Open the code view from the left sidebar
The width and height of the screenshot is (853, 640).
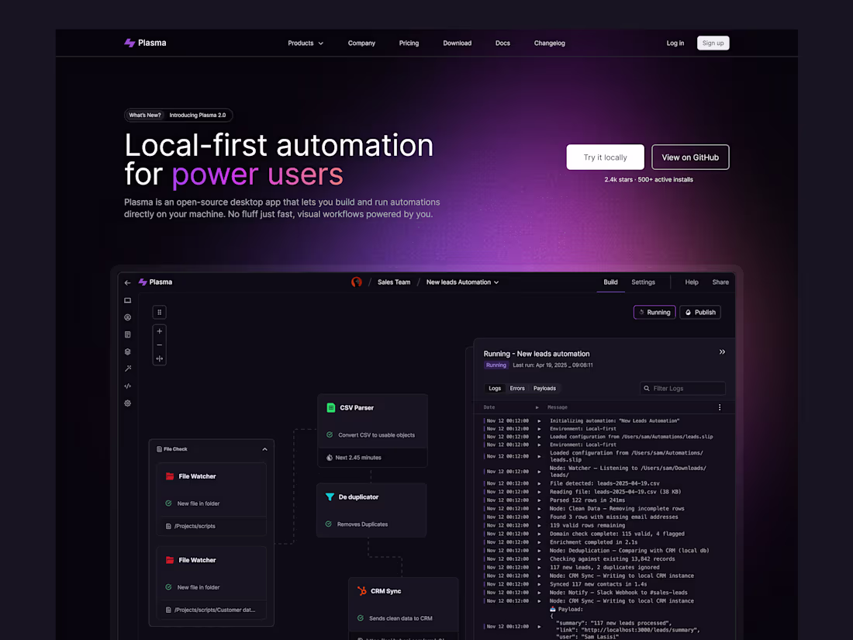[128, 386]
